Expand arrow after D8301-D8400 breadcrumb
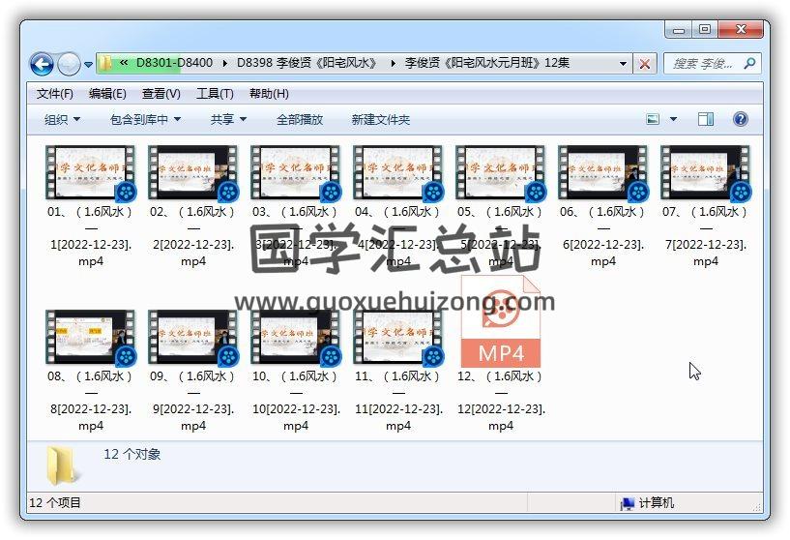Viewport: 790px width, 540px height. coord(224,63)
